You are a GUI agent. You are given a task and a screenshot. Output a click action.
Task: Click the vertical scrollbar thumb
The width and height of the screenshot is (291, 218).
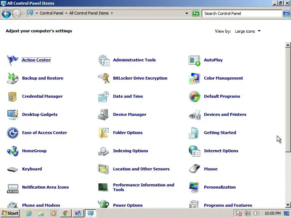point(288,100)
